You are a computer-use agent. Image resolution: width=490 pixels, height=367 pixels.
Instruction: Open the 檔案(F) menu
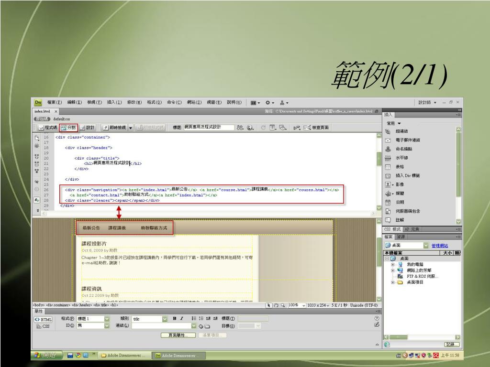[55, 102]
